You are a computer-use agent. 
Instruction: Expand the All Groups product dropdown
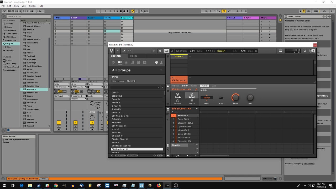tap(161, 70)
